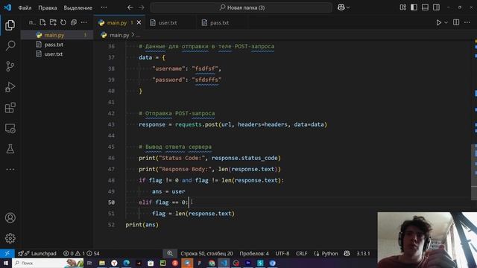Viewport: 477px width, 268px height.
Task: Open the Выделение menu
Action: tap(78, 7)
